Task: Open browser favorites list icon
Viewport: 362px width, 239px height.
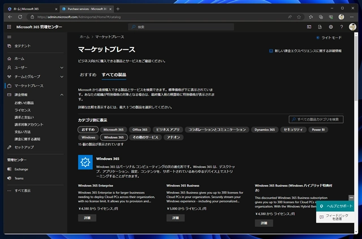Action: pos(311,17)
